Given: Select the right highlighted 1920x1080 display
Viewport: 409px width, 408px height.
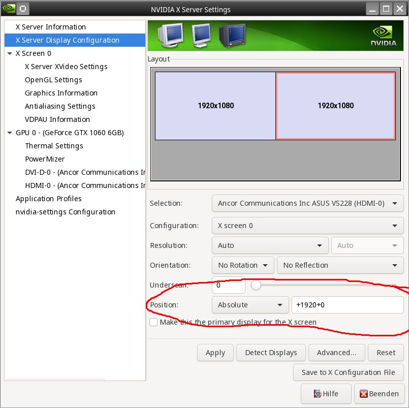Looking at the screenshot, I should 335,106.
